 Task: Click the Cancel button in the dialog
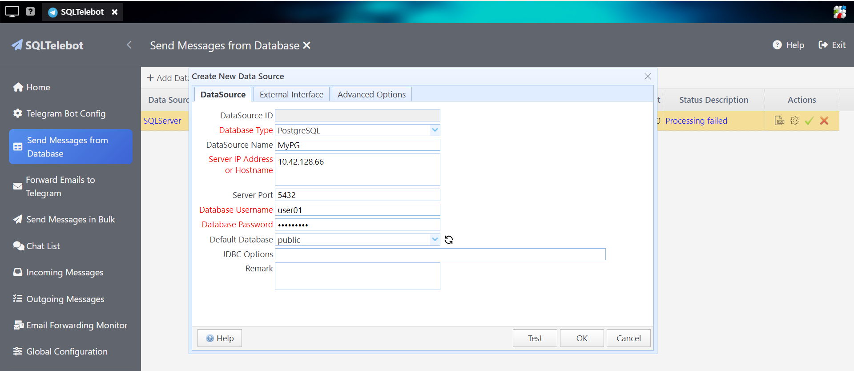[x=628, y=338]
